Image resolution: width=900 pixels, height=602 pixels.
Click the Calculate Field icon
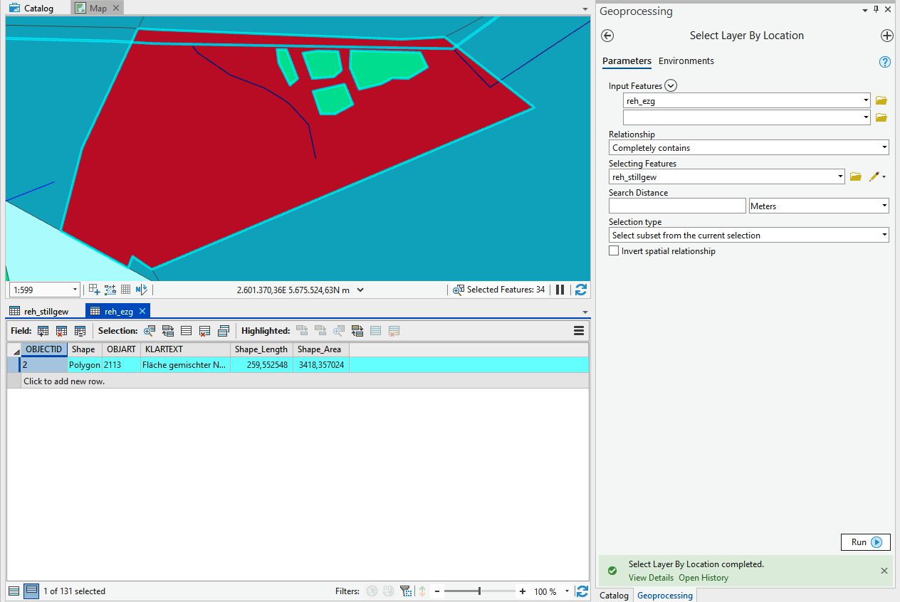pyautogui.click(x=80, y=331)
